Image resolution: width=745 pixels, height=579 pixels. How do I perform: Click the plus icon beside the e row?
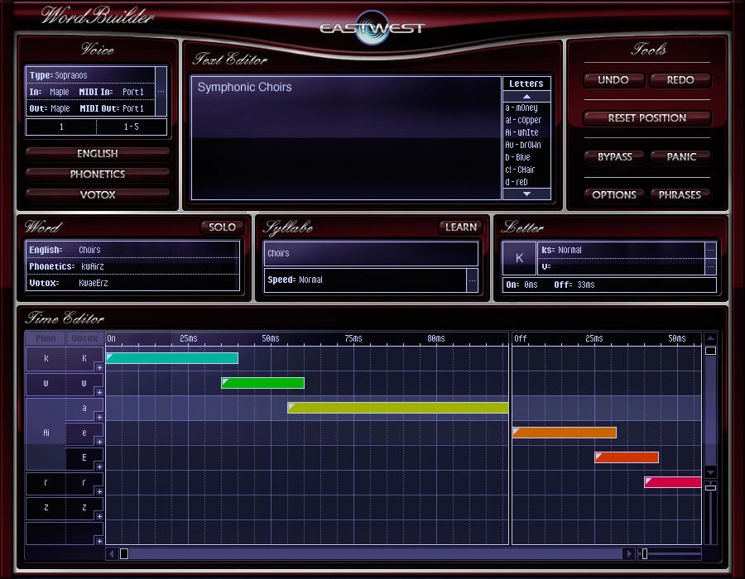pos(99,442)
